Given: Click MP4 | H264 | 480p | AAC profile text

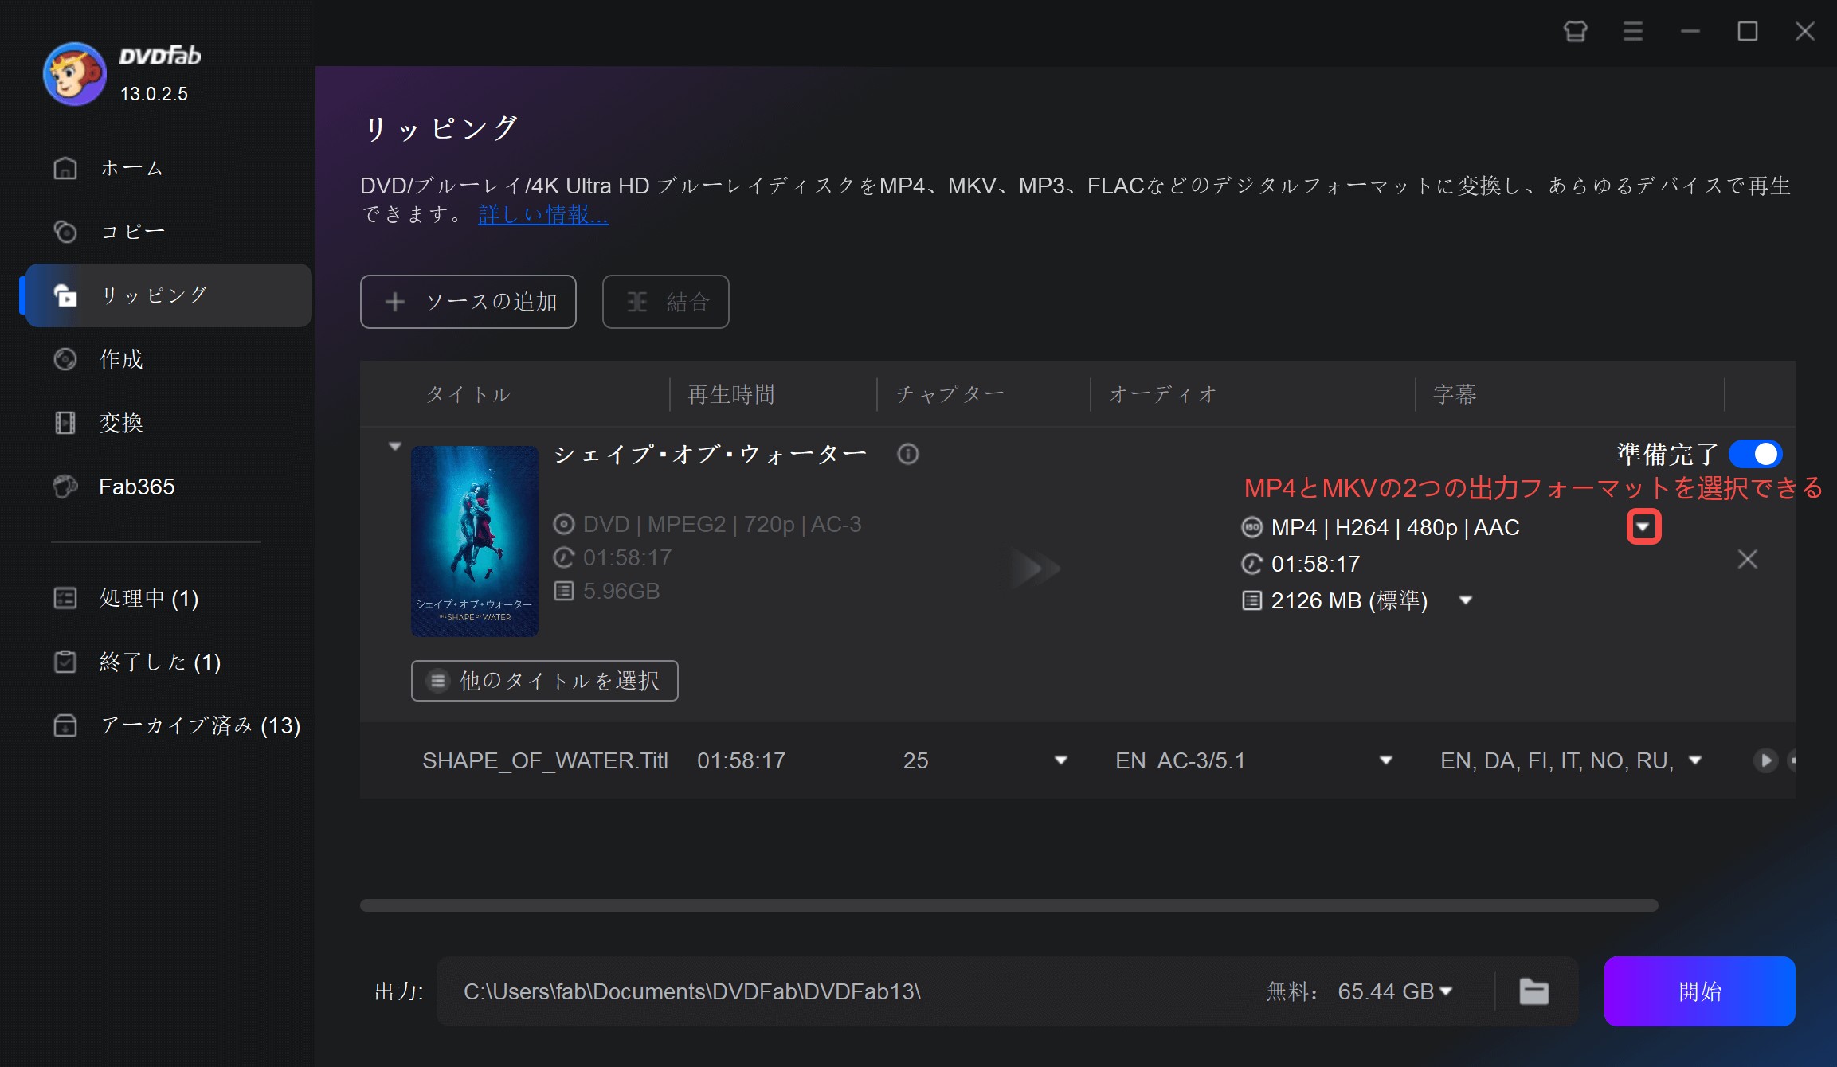Looking at the screenshot, I should [x=1396, y=527].
